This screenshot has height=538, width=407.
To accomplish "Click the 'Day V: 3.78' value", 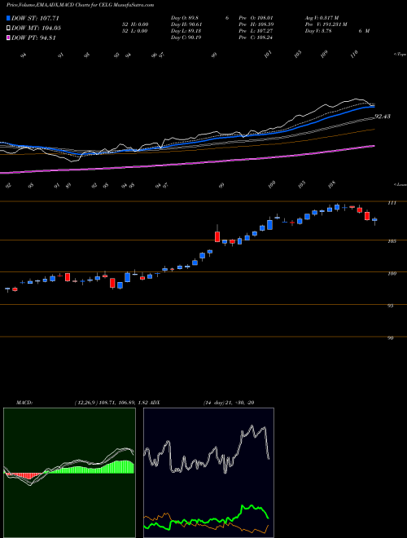I will click(318, 31).
